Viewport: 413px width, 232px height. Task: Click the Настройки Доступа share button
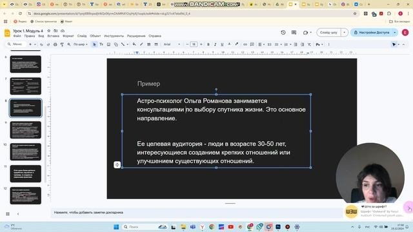point(372,32)
